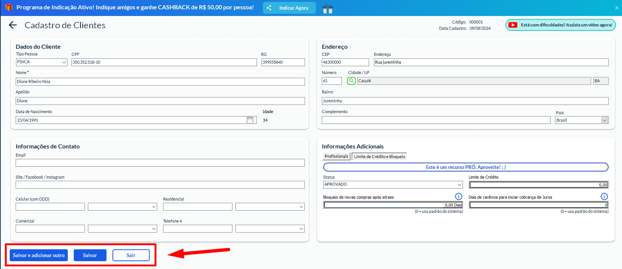Click the YouTube help video icon
This screenshot has width=622, height=269.
tap(513, 25)
